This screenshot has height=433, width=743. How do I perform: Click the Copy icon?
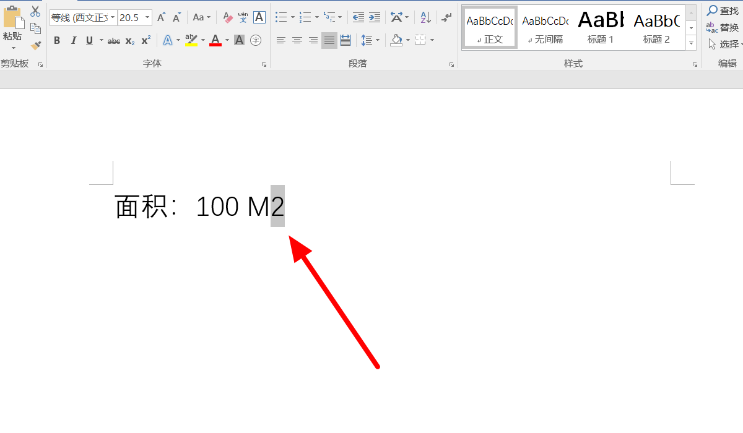point(35,28)
